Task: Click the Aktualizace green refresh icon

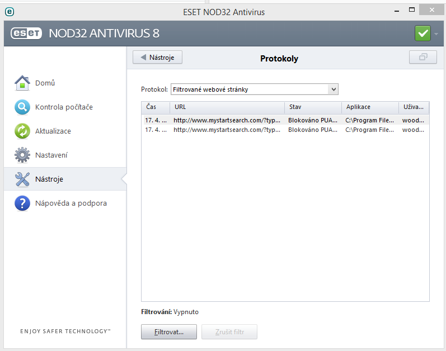Action: pos(22,131)
